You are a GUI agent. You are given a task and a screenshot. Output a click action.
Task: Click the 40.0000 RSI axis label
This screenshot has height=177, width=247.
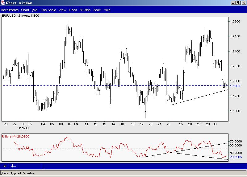click(x=236, y=153)
